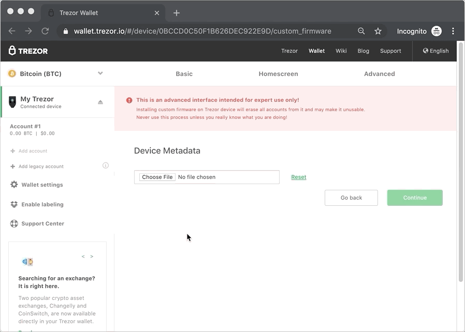Click the My Trezor device icon
This screenshot has height=332, width=465.
tap(12, 102)
